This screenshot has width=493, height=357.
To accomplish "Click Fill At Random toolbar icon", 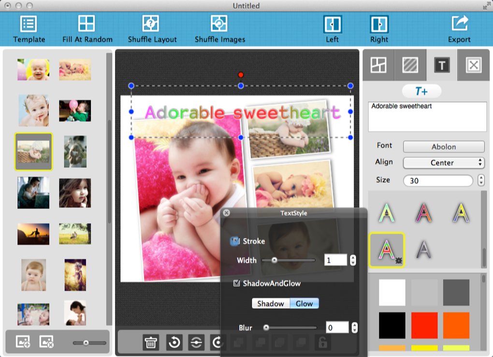I will click(87, 23).
